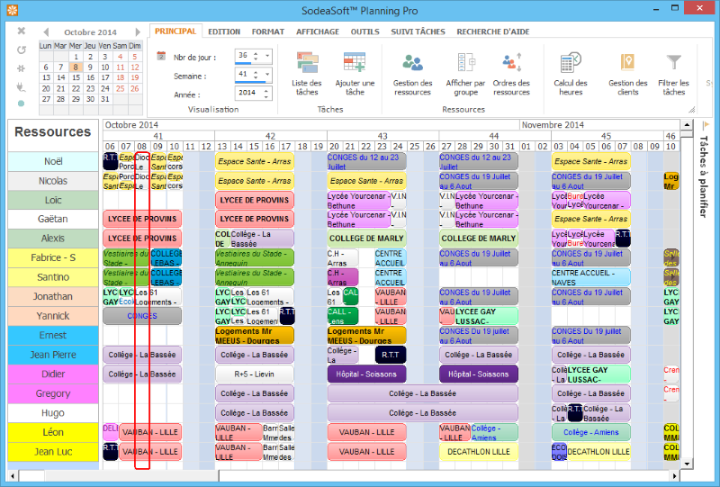Select resource Didier row header
Viewport: 720px width, 487px height.
pos(53,374)
